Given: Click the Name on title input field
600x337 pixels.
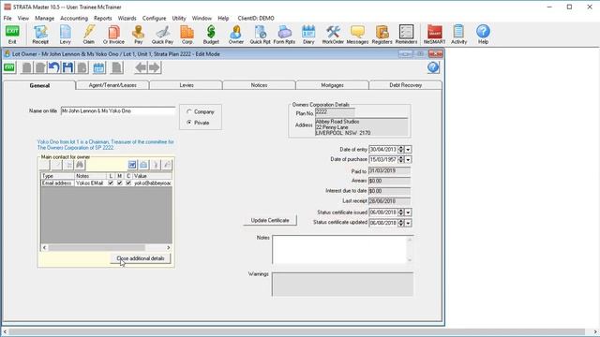Looking at the screenshot, I should point(118,110).
